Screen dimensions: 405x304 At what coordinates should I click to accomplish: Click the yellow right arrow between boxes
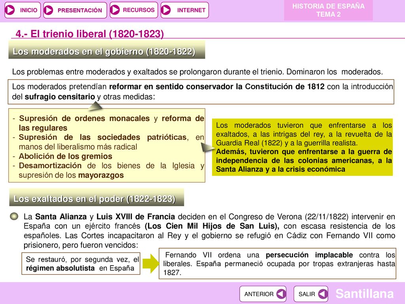pyautogui.click(x=151, y=263)
